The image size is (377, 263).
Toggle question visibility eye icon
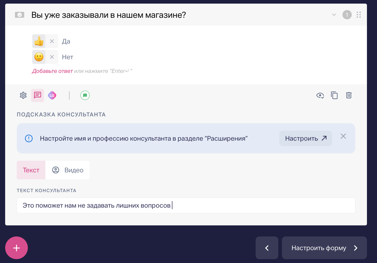pos(320,96)
